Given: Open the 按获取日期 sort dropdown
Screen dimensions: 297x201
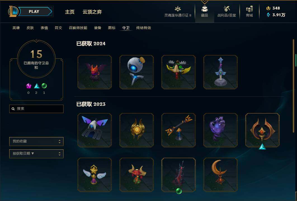Looking at the screenshot, I should 36,154.
